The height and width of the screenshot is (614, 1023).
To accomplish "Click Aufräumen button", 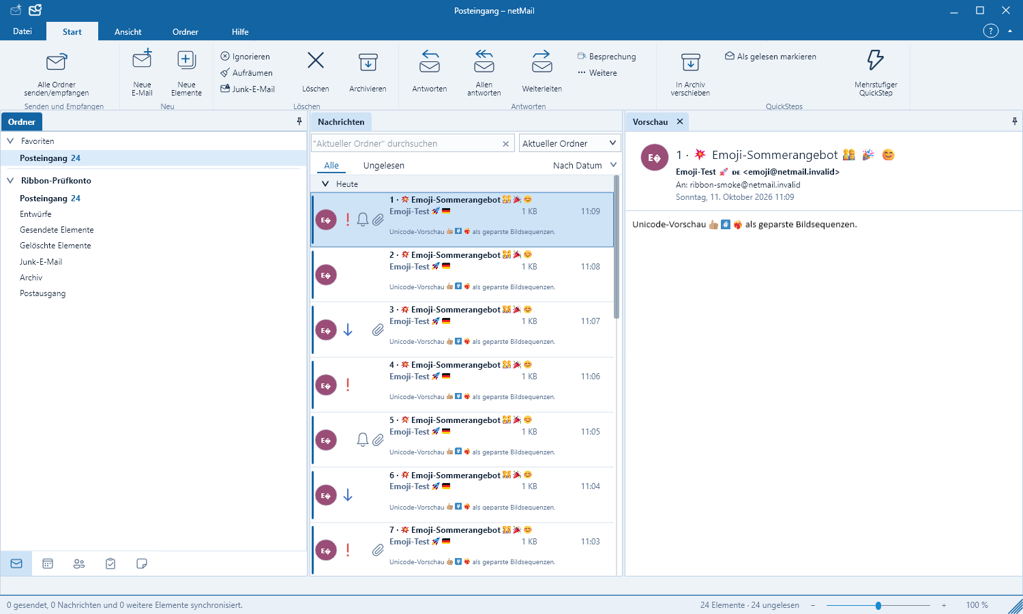I will click(246, 73).
